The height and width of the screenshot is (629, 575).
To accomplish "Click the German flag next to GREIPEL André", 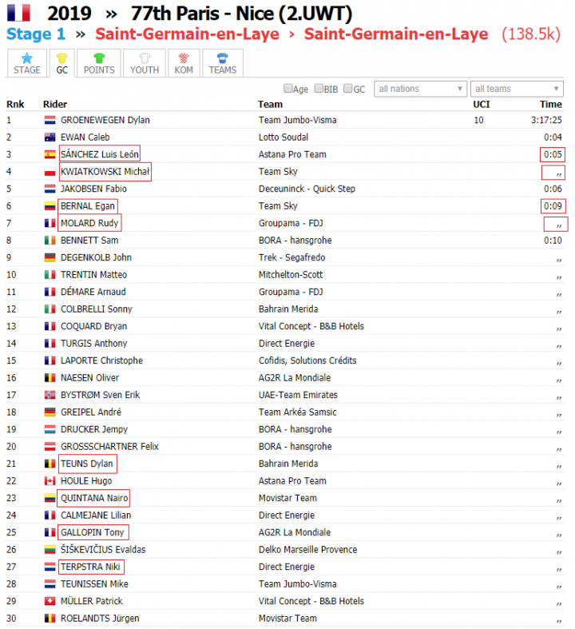I will tap(50, 412).
